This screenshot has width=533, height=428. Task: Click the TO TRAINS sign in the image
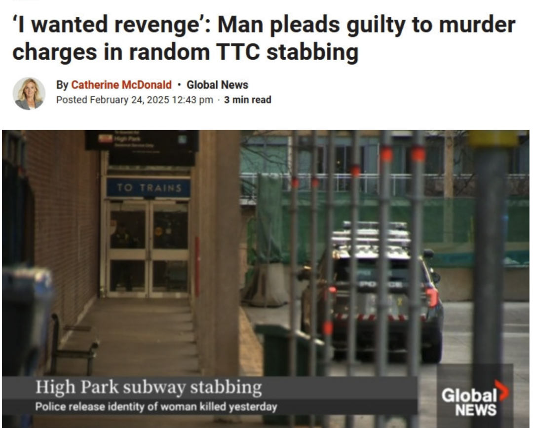(x=149, y=188)
